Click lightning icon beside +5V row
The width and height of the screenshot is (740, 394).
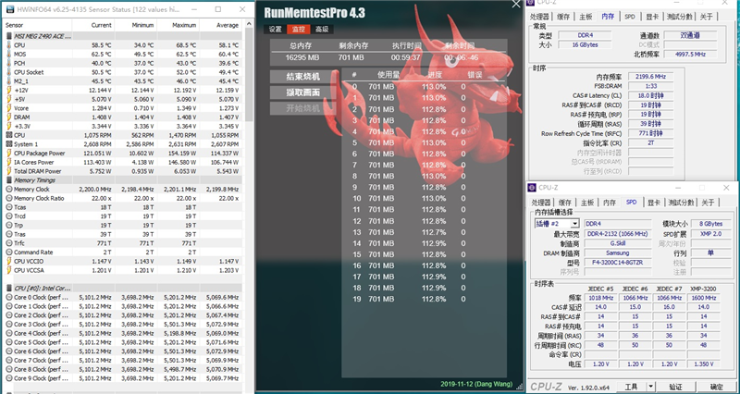point(9,99)
